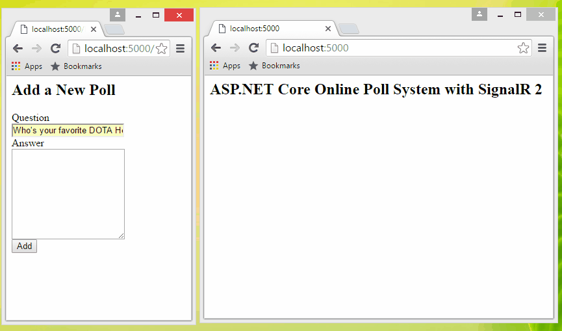Go back in the left browser window
Screen dimensions: 562x331
click(x=18, y=48)
